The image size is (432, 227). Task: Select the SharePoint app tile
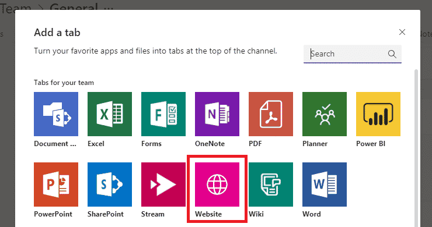pos(110,185)
